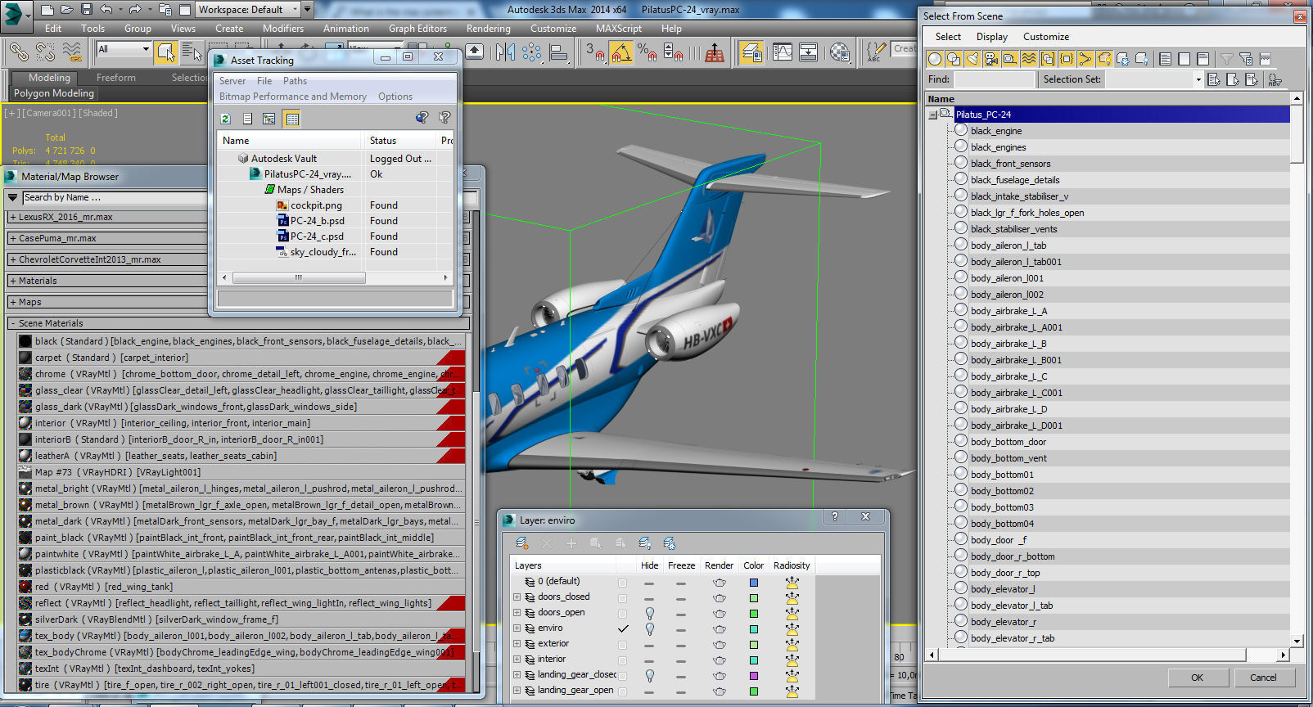1313x707 pixels.
Task: Open the Graph Editors menu
Action: click(x=417, y=29)
